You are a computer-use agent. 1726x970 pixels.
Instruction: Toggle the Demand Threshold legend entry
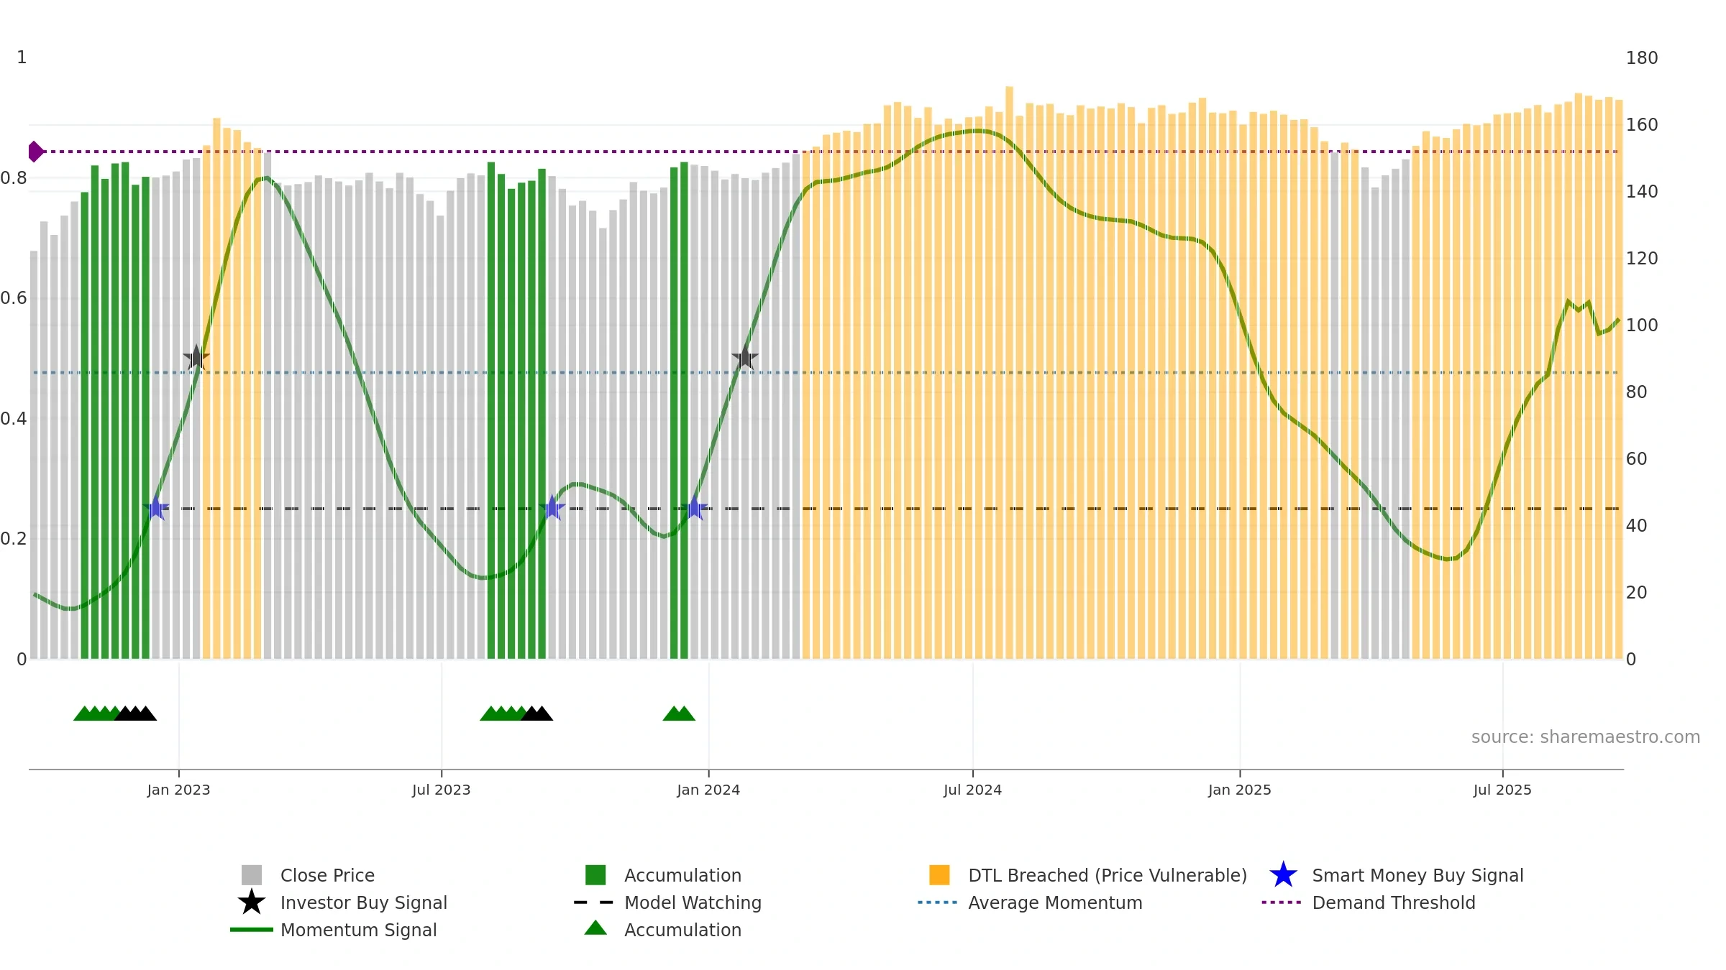[x=1393, y=902]
